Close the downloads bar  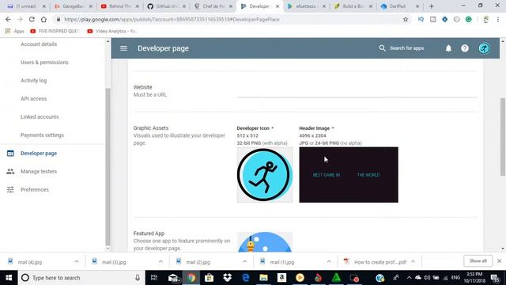tap(499, 260)
